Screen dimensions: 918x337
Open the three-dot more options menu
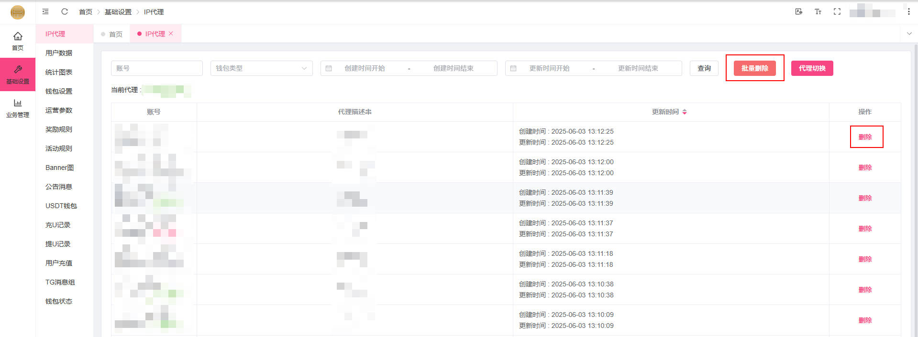tap(908, 11)
